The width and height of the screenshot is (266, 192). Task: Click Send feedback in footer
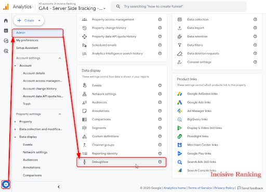pyautogui.click(x=250, y=188)
